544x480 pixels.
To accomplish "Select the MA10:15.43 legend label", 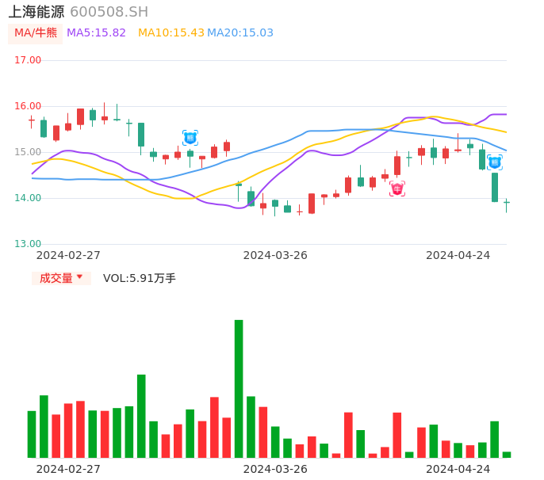I will tap(170, 33).
